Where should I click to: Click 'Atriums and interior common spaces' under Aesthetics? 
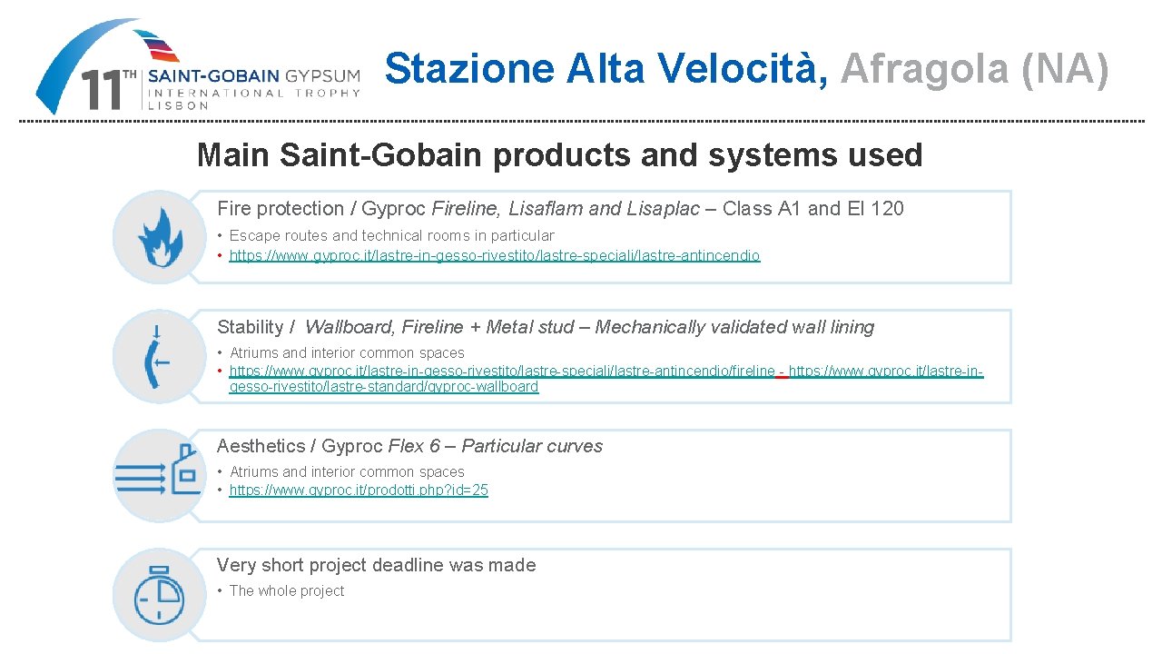[347, 471]
